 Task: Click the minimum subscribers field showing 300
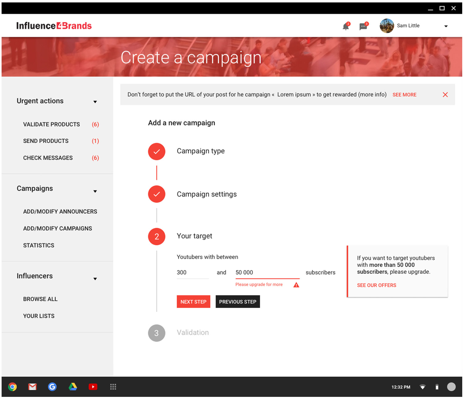coord(193,273)
